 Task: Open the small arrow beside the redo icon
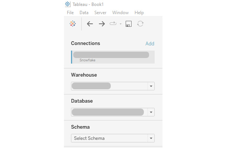pos(121,24)
